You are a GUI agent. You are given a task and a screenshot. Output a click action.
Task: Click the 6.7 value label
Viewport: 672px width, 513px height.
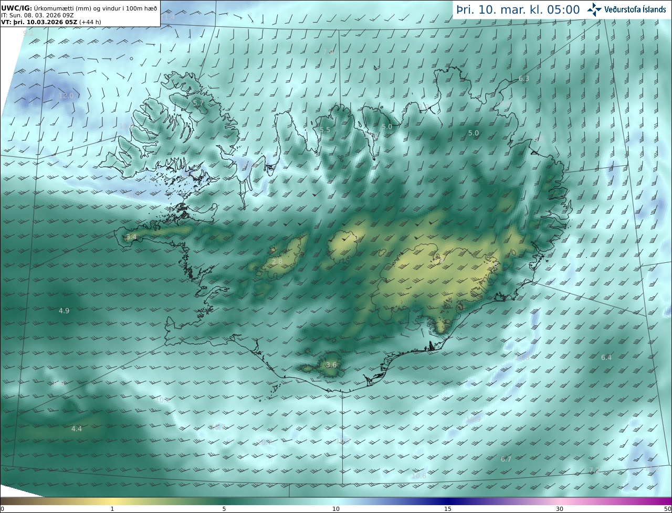tap(506, 459)
